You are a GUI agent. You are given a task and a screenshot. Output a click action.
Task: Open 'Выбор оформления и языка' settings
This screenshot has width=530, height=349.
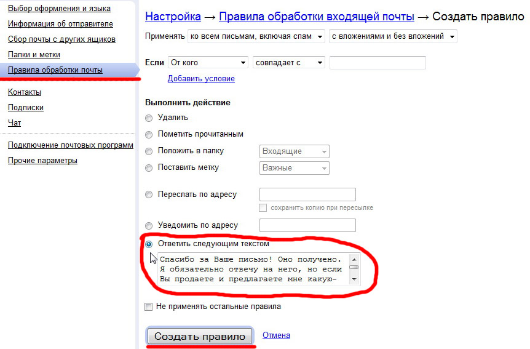(59, 9)
